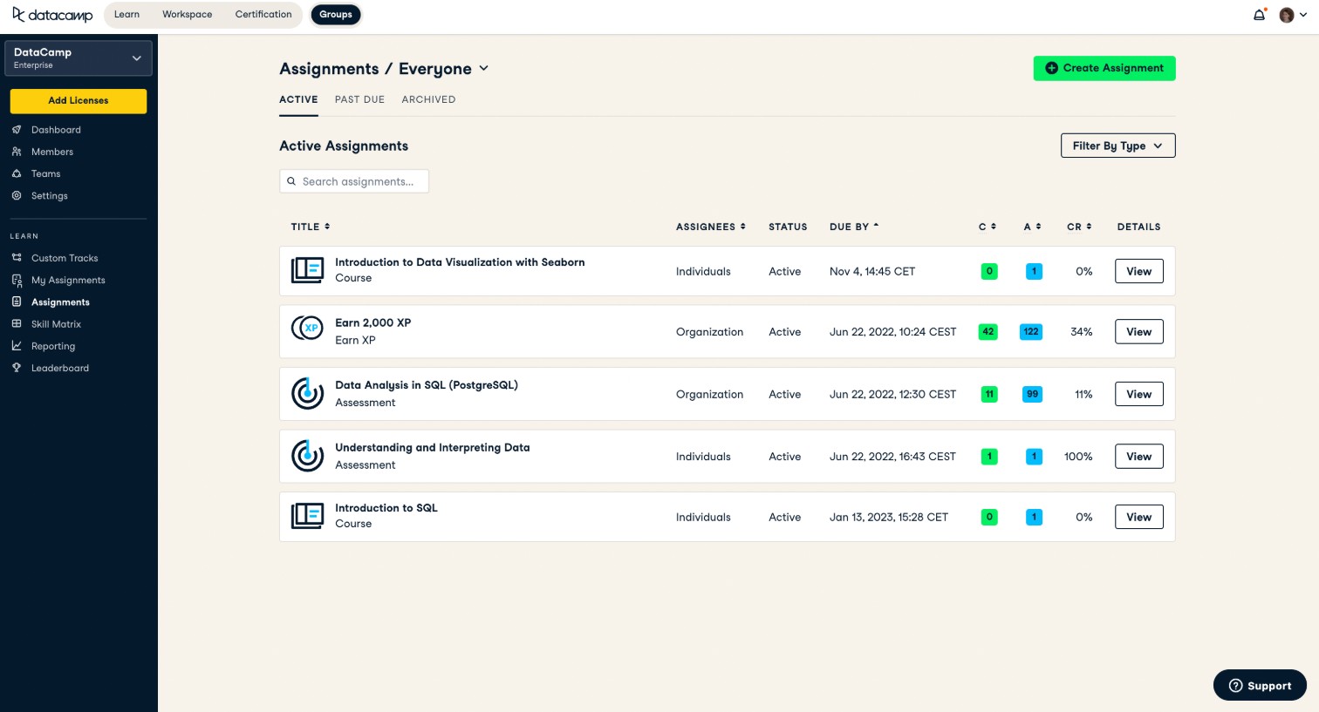This screenshot has width=1319, height=712.
Task: Click assigned badge 99 for Data Analysis in SQL
Action: click(1032, 394)
